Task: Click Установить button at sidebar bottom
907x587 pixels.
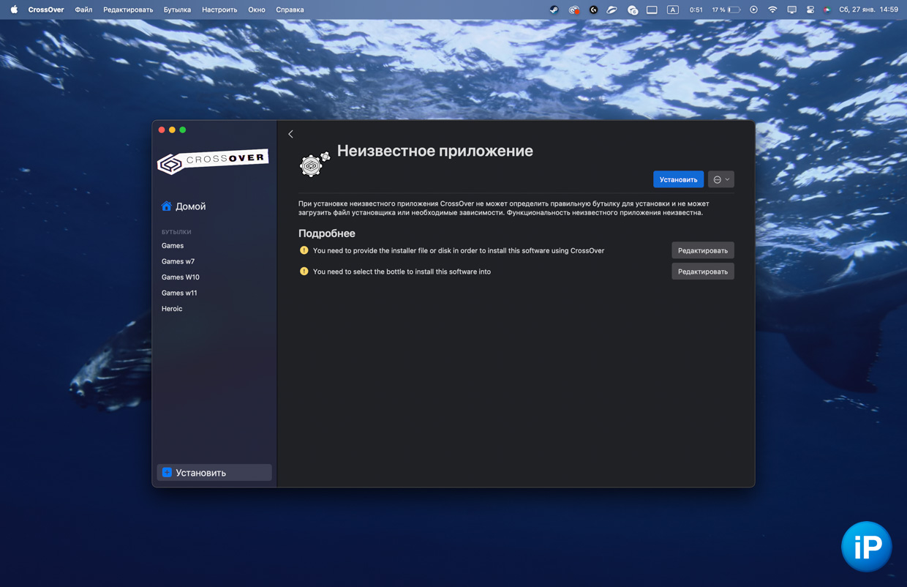Action: 214,473
